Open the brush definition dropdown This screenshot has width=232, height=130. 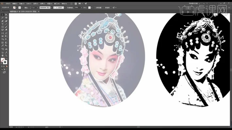click(65, 8)
